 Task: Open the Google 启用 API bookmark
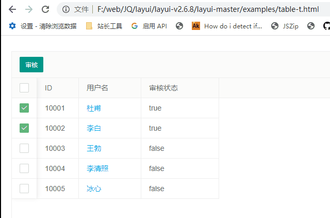tap(149, 26)
